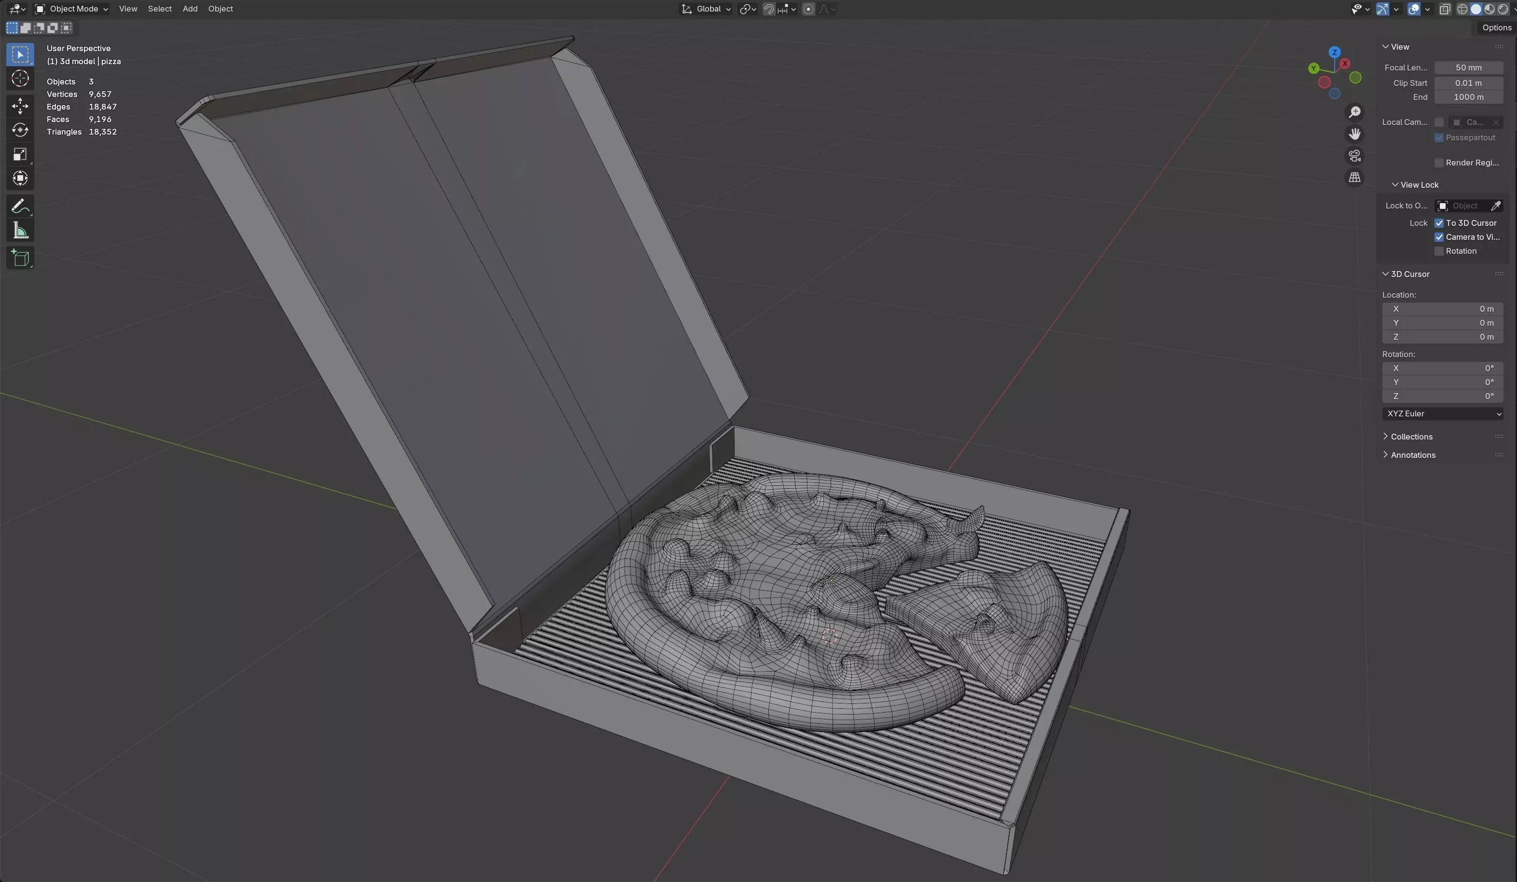Click the clip End 1000 m field
Screen dimensions: 1517x882
point(1468,97)
